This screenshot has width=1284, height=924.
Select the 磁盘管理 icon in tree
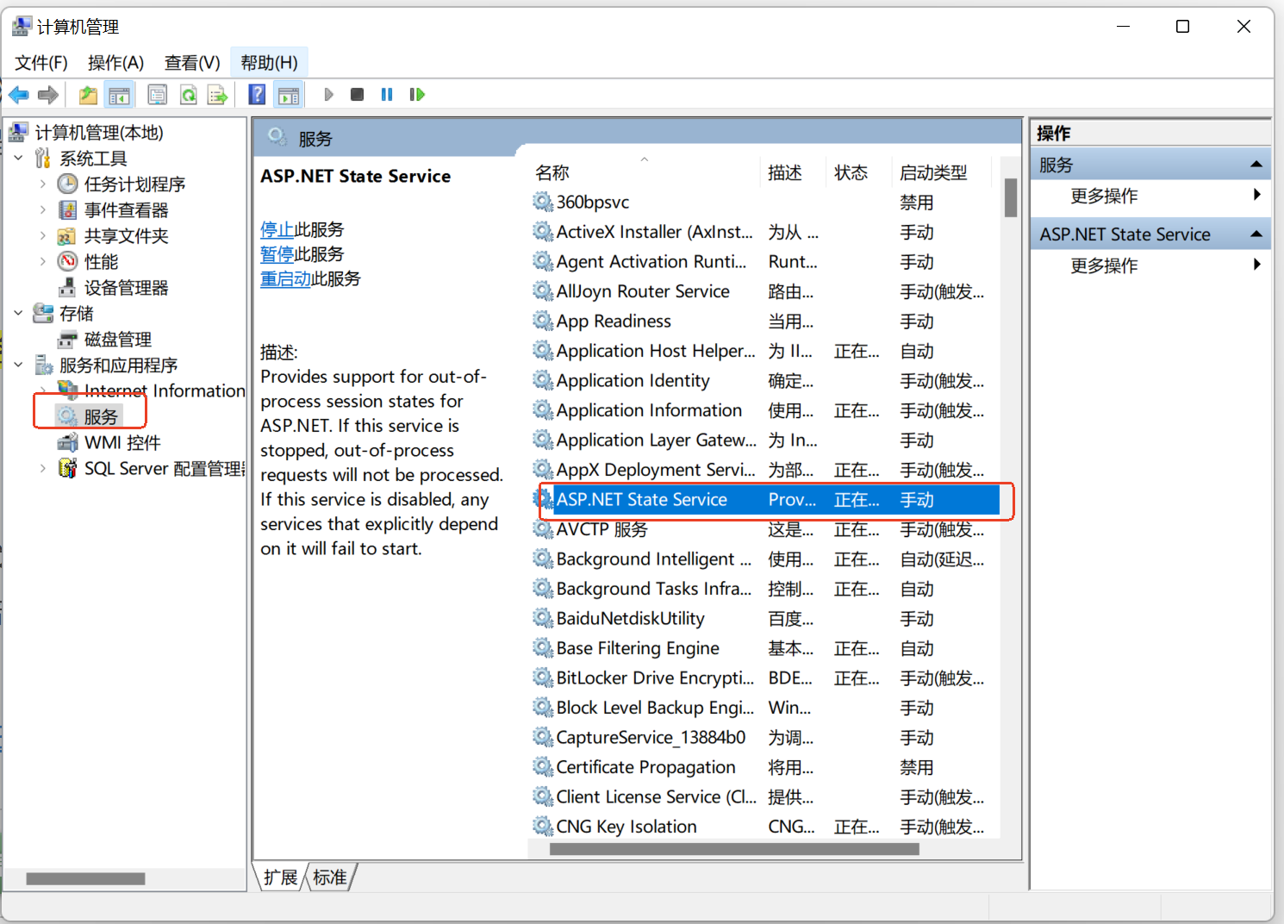pyautogui.click(x=67, y=339)
